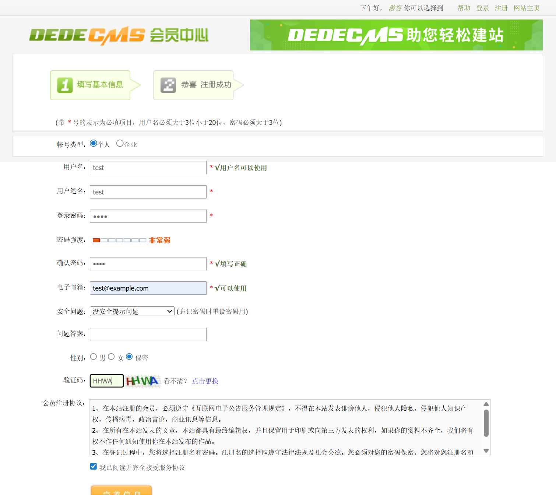Click the 用户名可以使用 validation message

tap(241, 168)
